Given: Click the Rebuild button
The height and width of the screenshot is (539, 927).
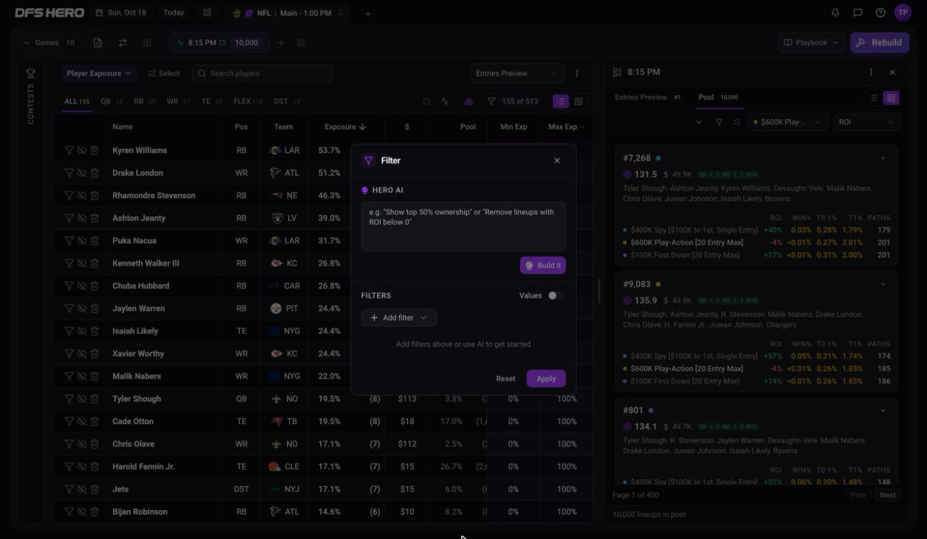Looking at the screenshot, I should 880,42.
